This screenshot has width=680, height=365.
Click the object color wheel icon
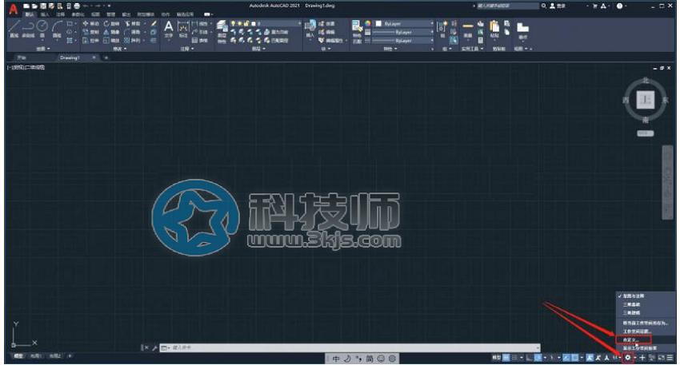coord(368,23)
